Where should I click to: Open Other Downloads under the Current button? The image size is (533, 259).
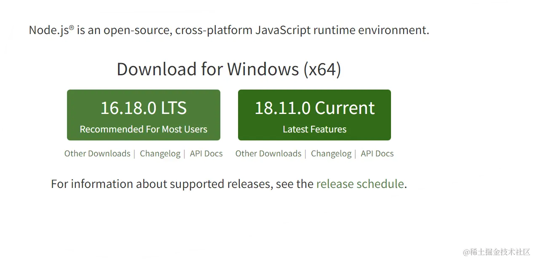click(268, 153)
